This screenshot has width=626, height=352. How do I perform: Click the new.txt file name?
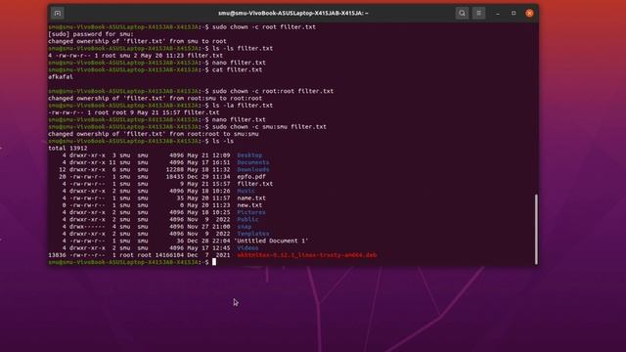[x=249, y=205]
